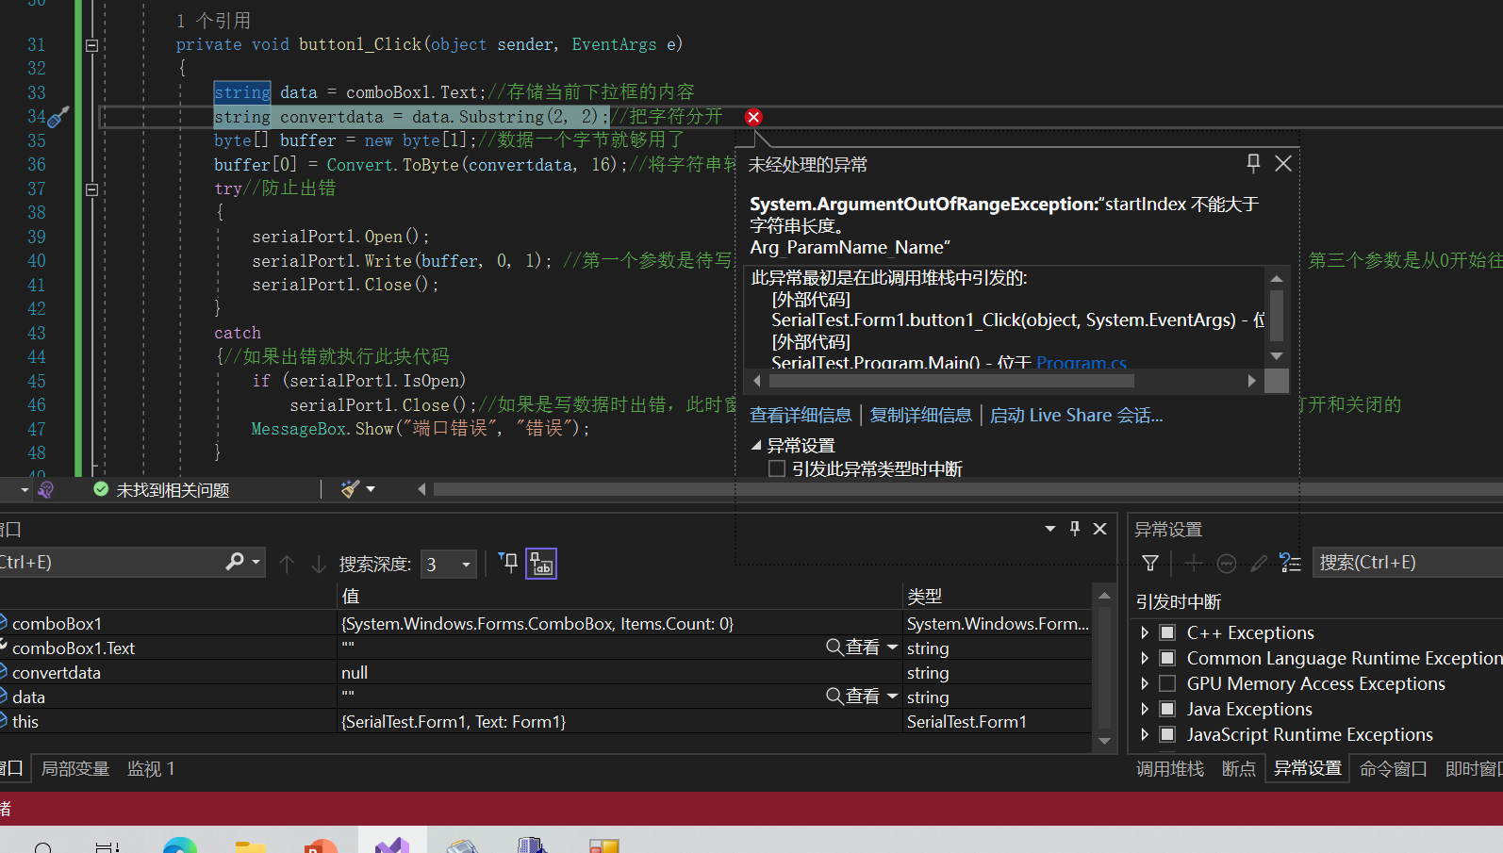
Task: Collapse the try block at line 37
Action: coord(91,189)
